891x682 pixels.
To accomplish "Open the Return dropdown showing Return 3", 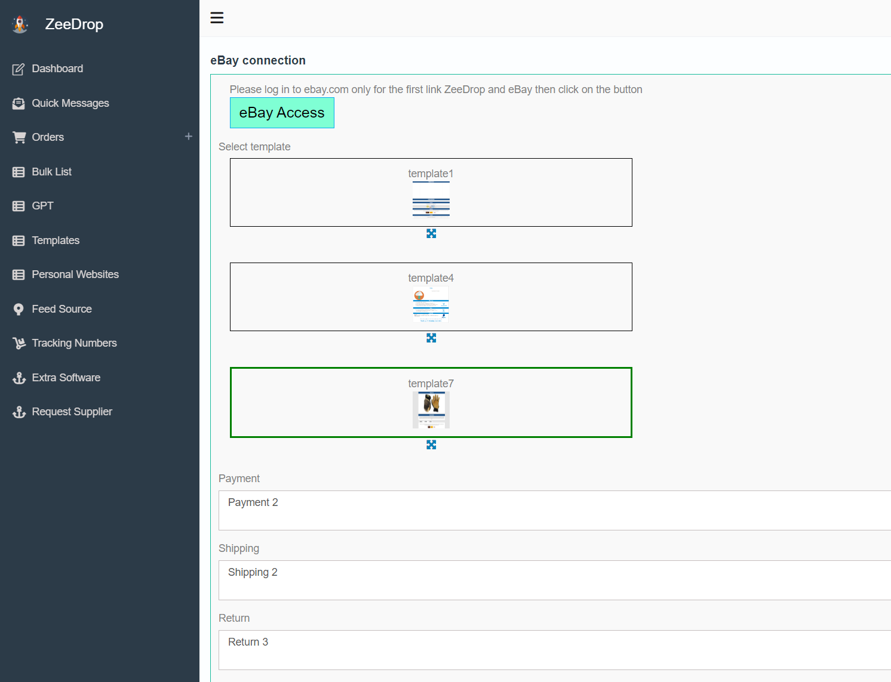I will click(x=555, y=650).
